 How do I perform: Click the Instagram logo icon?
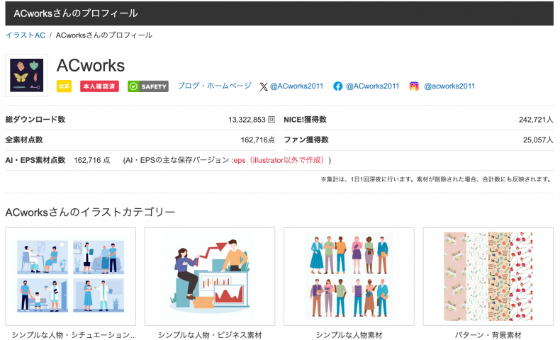(414, 86)
